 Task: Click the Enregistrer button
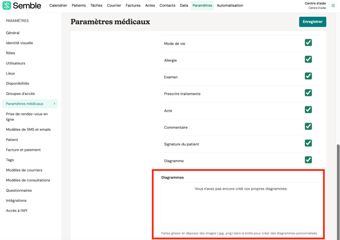[x=313, y=22]
